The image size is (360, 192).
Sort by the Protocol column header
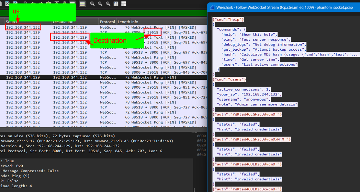coord(107,22)
